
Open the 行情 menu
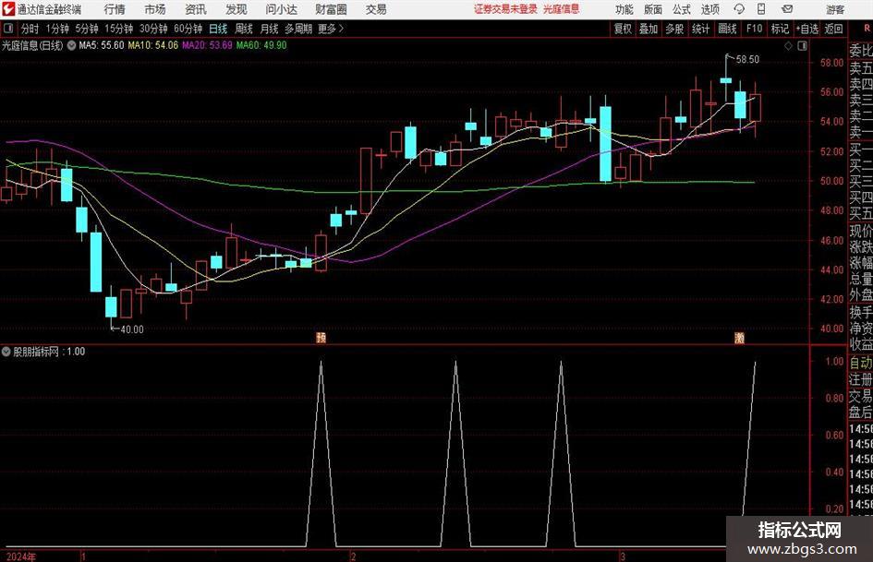[115, 9]
